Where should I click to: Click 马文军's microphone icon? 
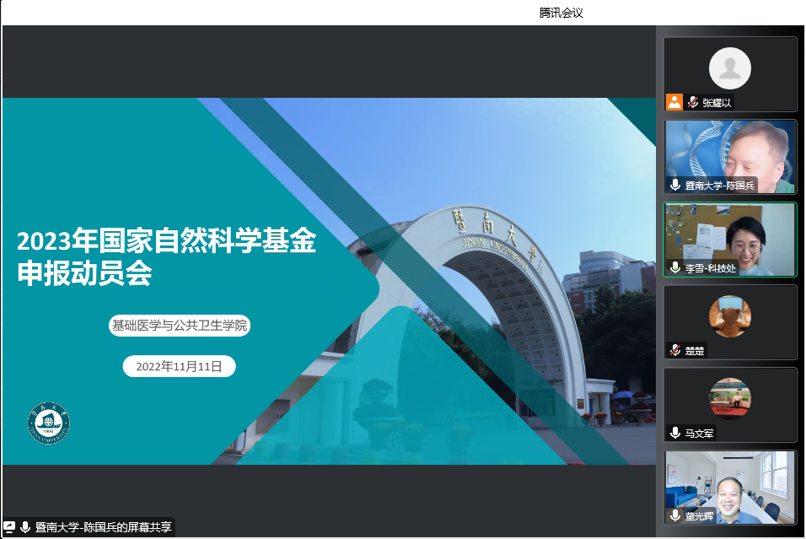pyautogui.click(x=675, y=433)
